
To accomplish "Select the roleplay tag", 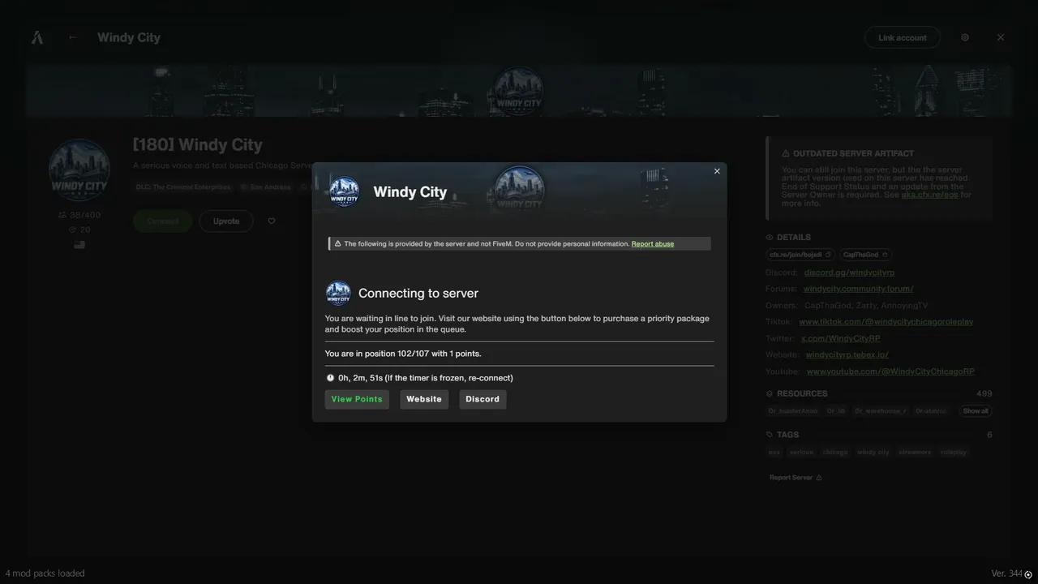I will pos(954,453).
